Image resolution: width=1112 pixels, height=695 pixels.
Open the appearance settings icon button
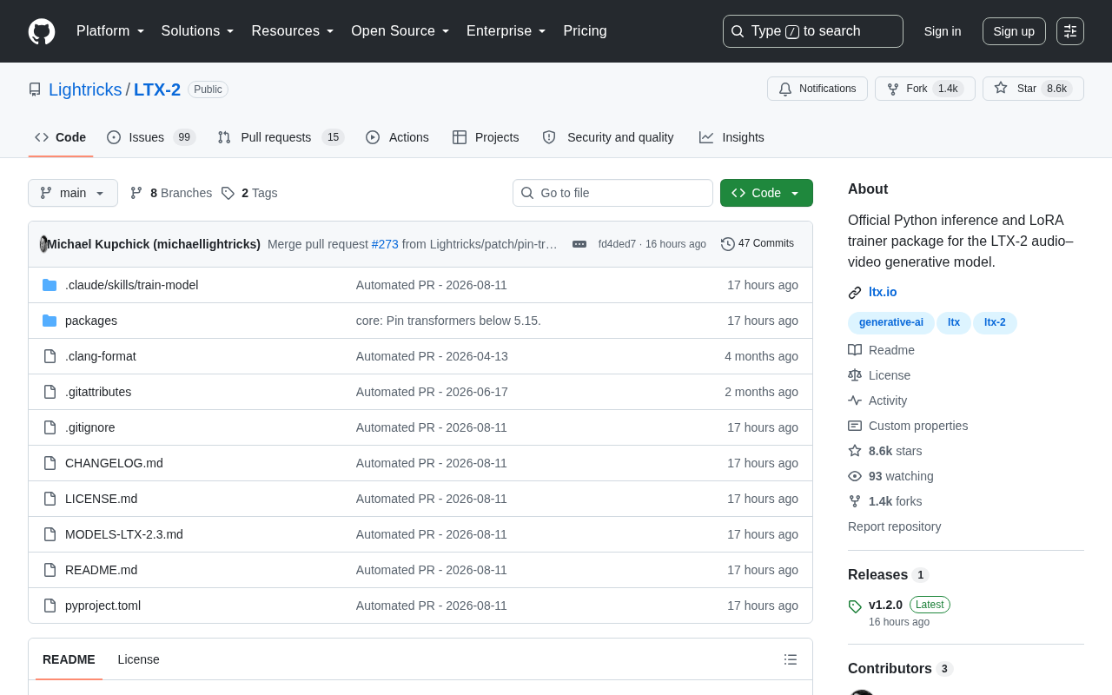1070,31
